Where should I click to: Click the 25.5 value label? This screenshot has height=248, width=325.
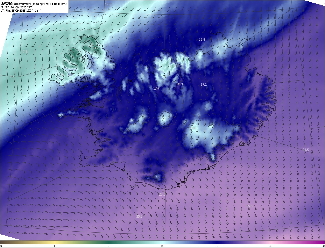tap(162, 194)
